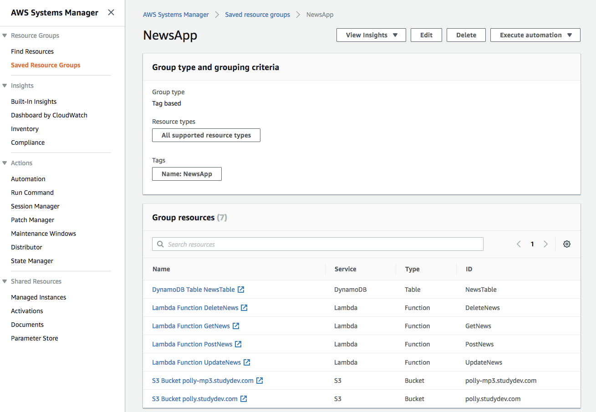596x412 pixels.
Task: Click the Name: NewsApp tag chip
Action: pyautogui.click(x=187, y=174)
